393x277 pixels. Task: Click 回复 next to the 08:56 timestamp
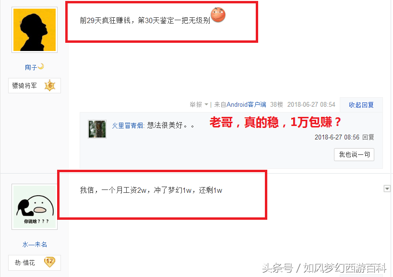368,137
